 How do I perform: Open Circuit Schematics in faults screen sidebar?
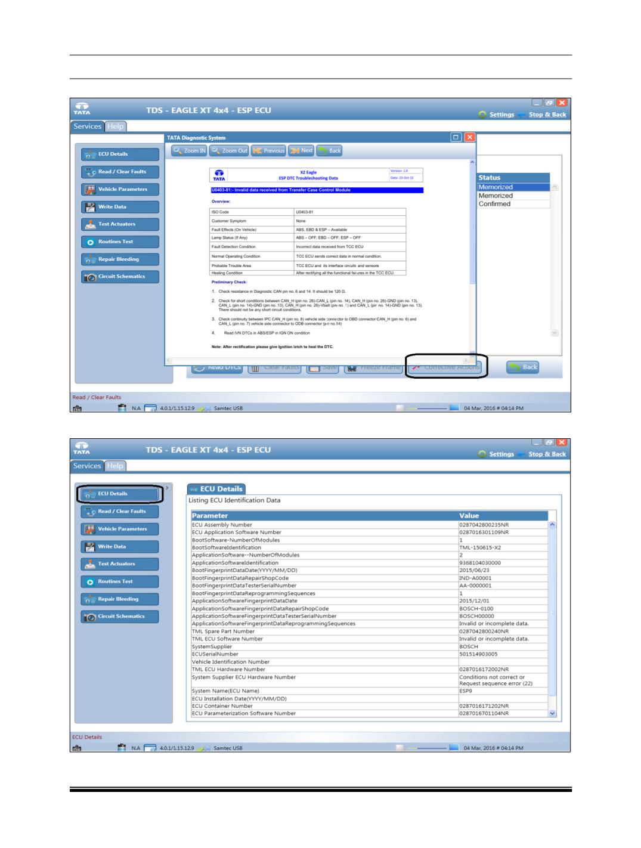click(120, 277)
